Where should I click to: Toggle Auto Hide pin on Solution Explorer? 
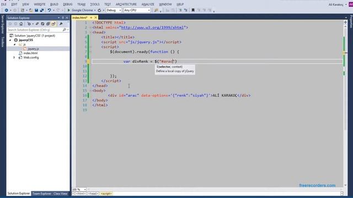(x=63, y=18)
